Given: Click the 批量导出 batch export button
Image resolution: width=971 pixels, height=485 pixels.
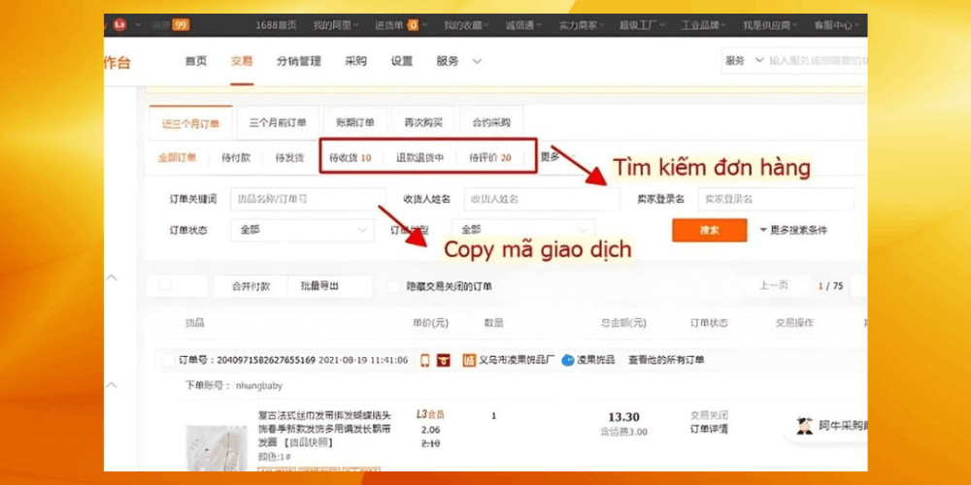Looking at the screenshot, I should click(x=319, y=286).
